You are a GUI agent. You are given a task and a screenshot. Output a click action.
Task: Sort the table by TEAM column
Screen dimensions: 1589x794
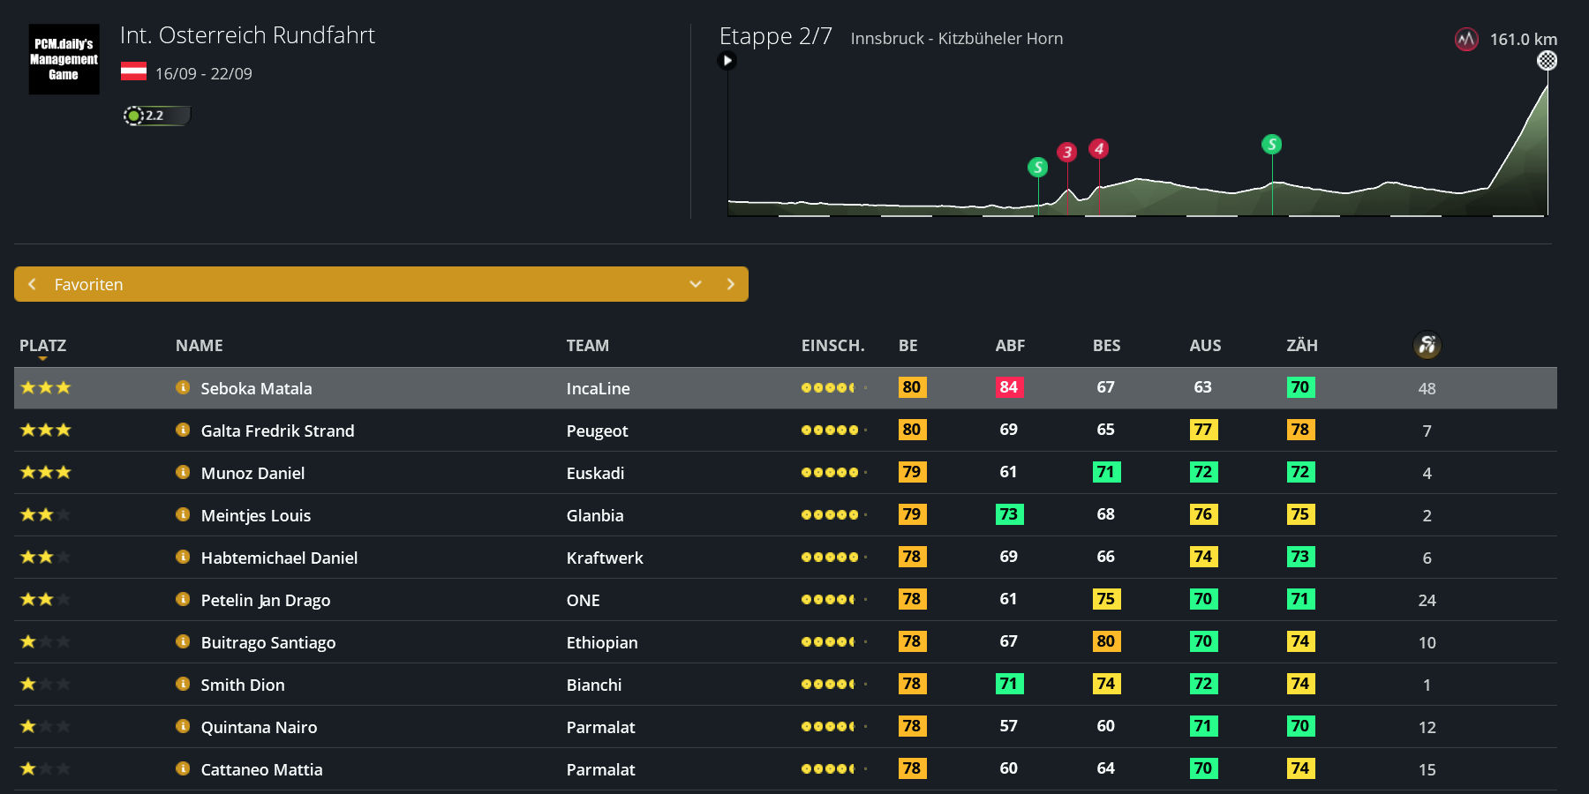(587, 346)
